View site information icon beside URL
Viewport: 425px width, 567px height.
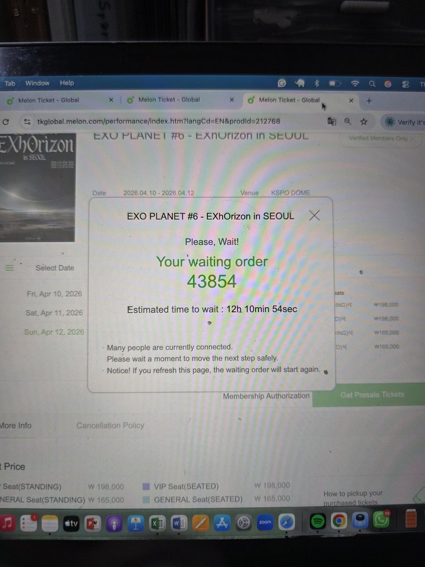coord(28,121)
